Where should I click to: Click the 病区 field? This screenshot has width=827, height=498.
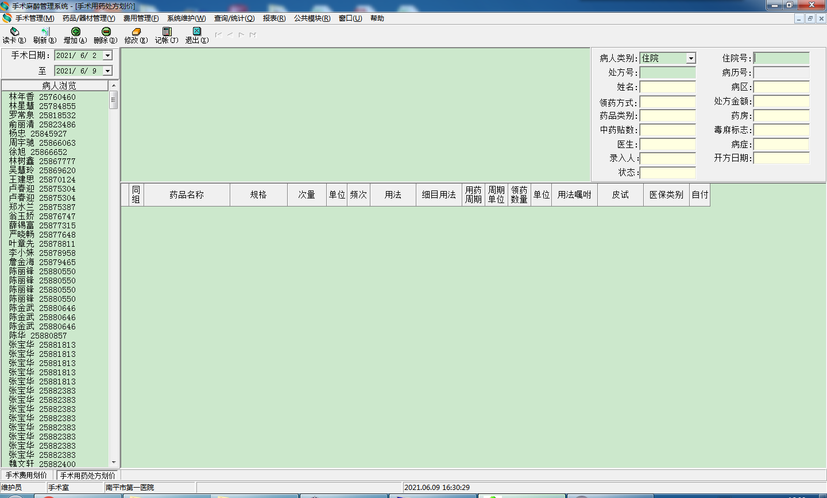(781, 87)
